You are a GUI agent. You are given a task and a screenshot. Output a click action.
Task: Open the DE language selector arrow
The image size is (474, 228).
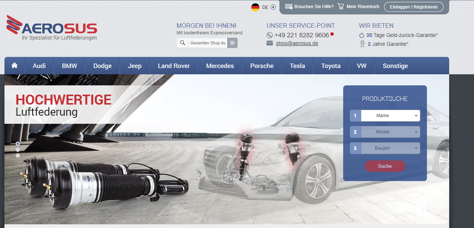[x=273, y=7]
